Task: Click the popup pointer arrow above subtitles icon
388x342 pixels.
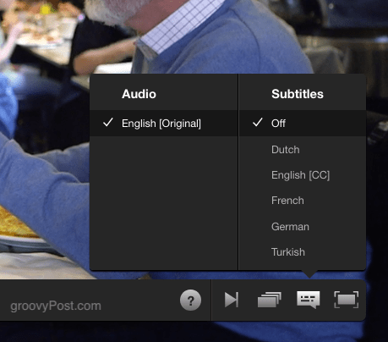Action: [x=309, y=273]
